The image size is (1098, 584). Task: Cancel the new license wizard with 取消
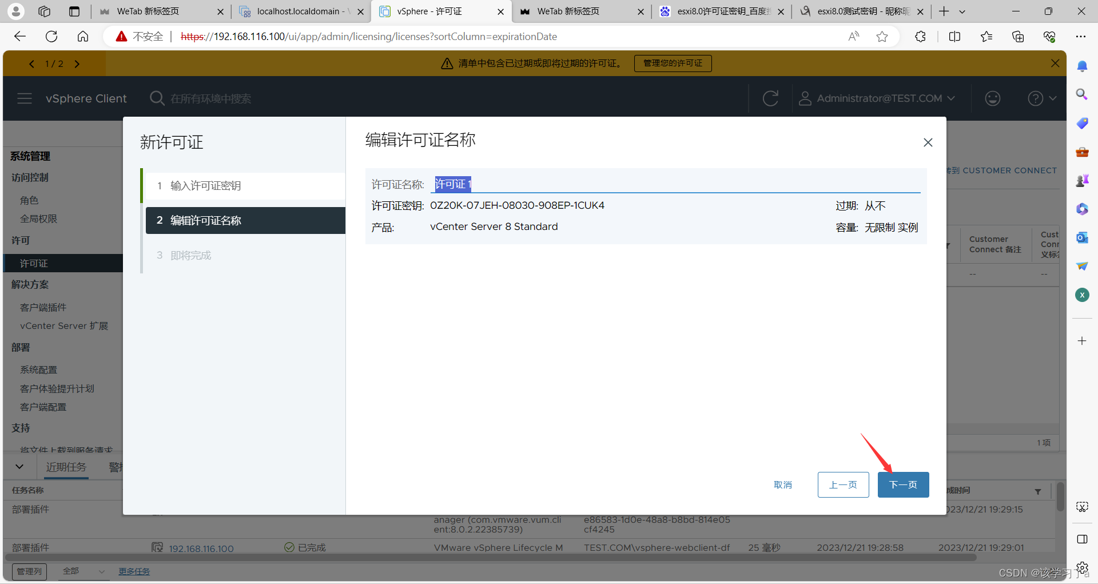[x=783, y=484]
